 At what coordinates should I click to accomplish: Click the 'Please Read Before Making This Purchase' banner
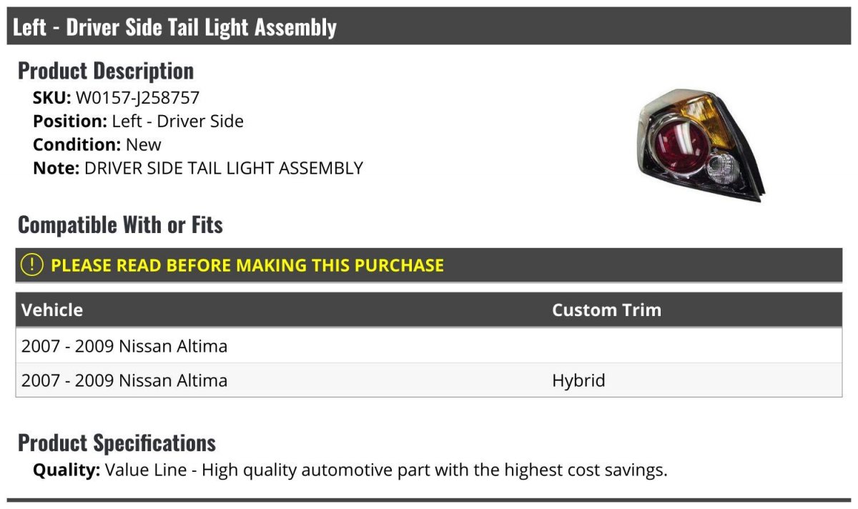point(247,265)
